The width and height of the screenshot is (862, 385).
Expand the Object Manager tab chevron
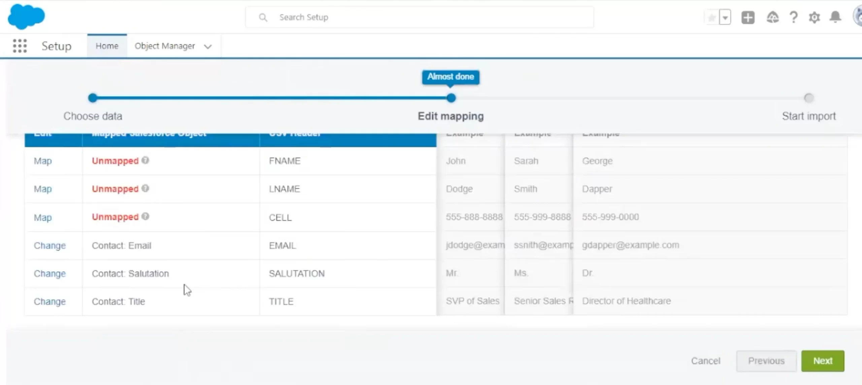[x=208, y=46]
